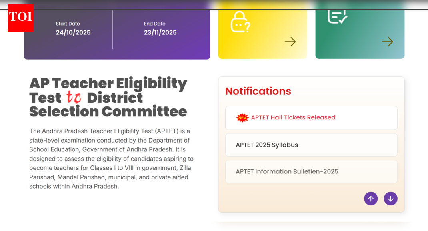428x231 pixels.
Task: Click the arrow on the green card
Action: tap(387, 42)
